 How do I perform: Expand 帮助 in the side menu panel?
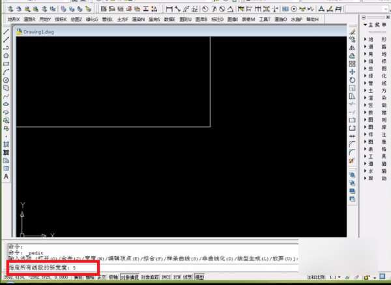pos(375,178)
